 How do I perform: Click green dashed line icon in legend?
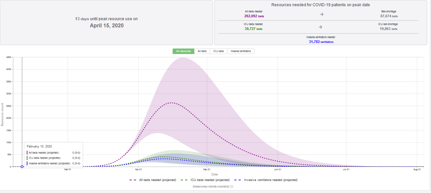point(183,180)
